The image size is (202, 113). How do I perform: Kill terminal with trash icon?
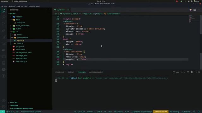tap(192, 72)
